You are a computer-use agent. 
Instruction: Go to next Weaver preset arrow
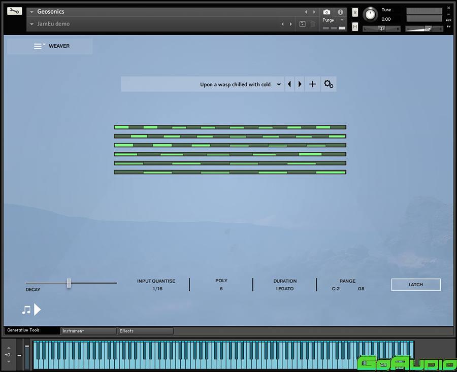click(300, 84)
